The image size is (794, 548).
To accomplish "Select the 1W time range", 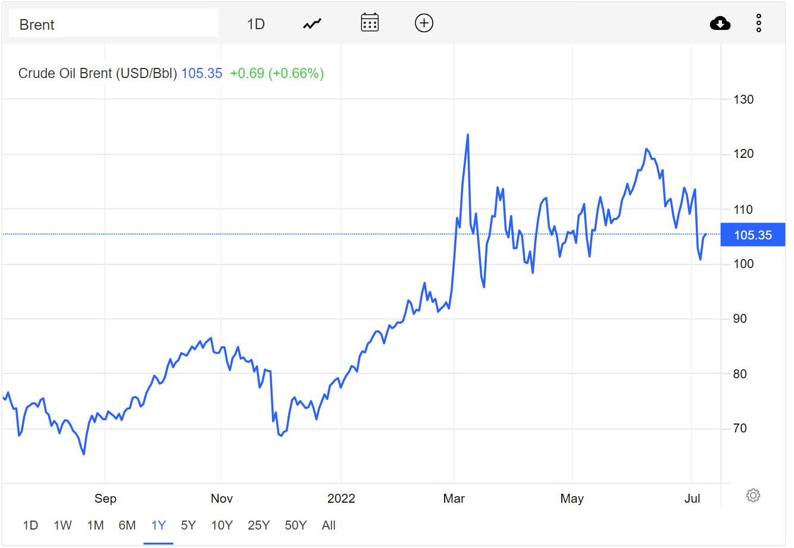I will pos(62,525).
